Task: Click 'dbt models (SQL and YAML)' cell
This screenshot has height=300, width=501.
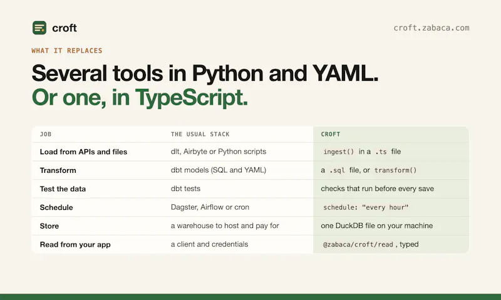Action: click(x=218, y=170)
